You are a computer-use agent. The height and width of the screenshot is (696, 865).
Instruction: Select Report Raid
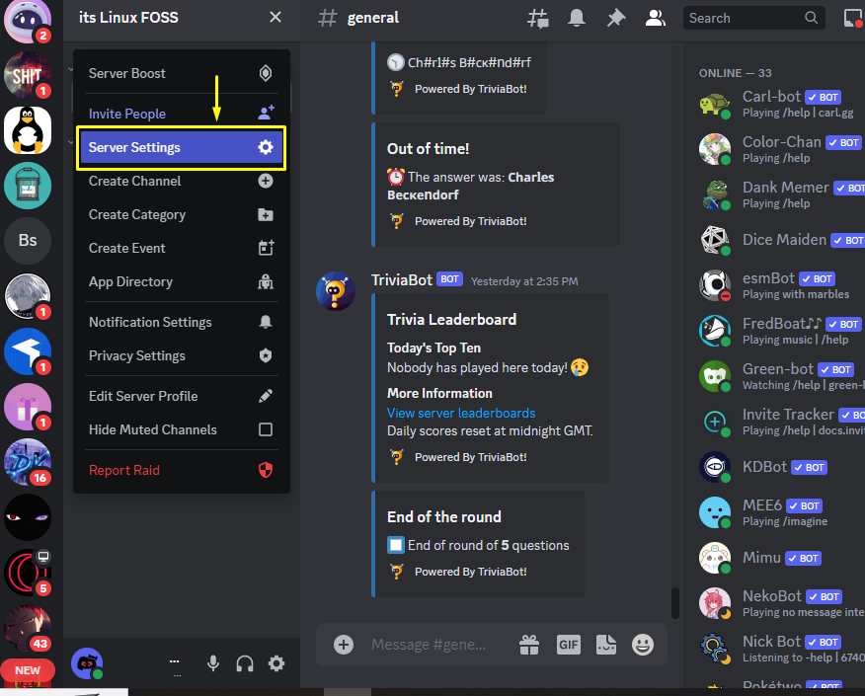tap(182, 471)
